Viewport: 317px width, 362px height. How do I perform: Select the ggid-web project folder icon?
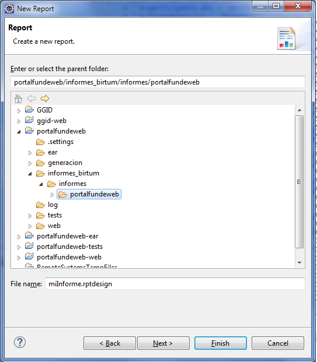pyautogui.click(x=29, y=120)
